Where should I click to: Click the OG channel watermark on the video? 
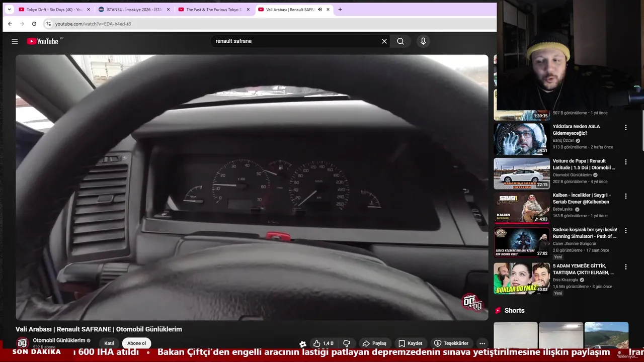472,302
